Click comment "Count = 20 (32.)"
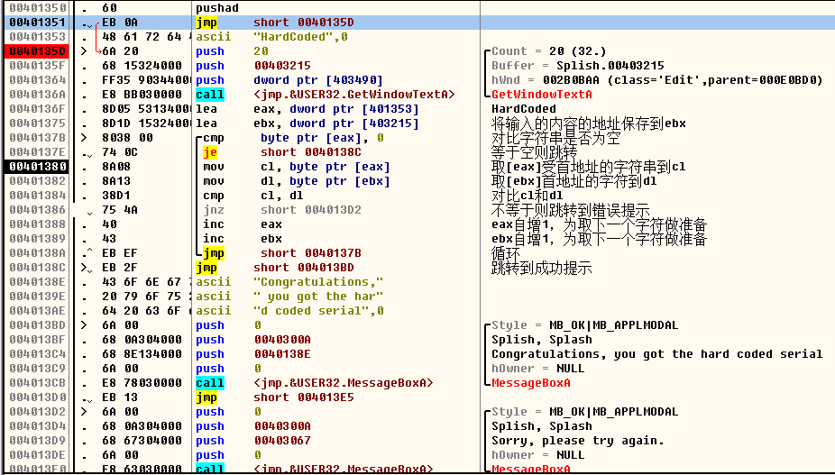The height and width of the screenshot is (475, 835). (x=549, y=51)
